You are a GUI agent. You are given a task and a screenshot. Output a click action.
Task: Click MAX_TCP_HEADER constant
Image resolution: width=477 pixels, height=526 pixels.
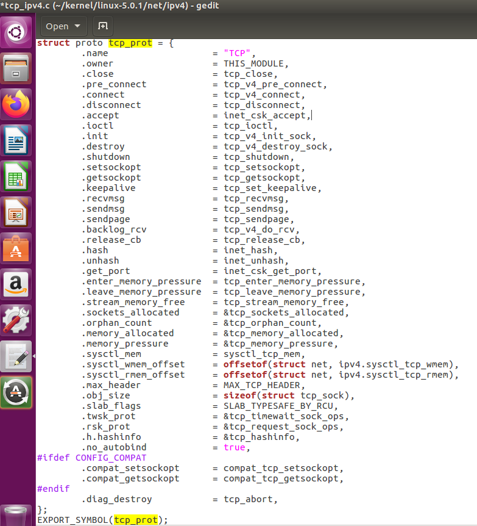(x=261, y=386)
